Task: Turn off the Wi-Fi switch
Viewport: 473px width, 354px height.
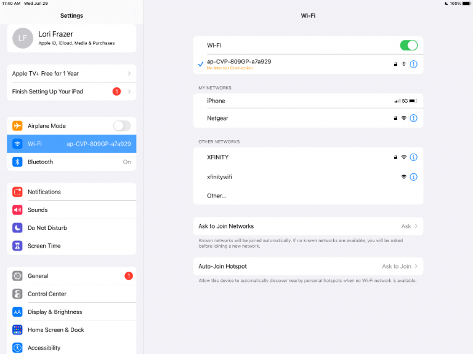Action: pyautogui.click(x=409, y=45)
